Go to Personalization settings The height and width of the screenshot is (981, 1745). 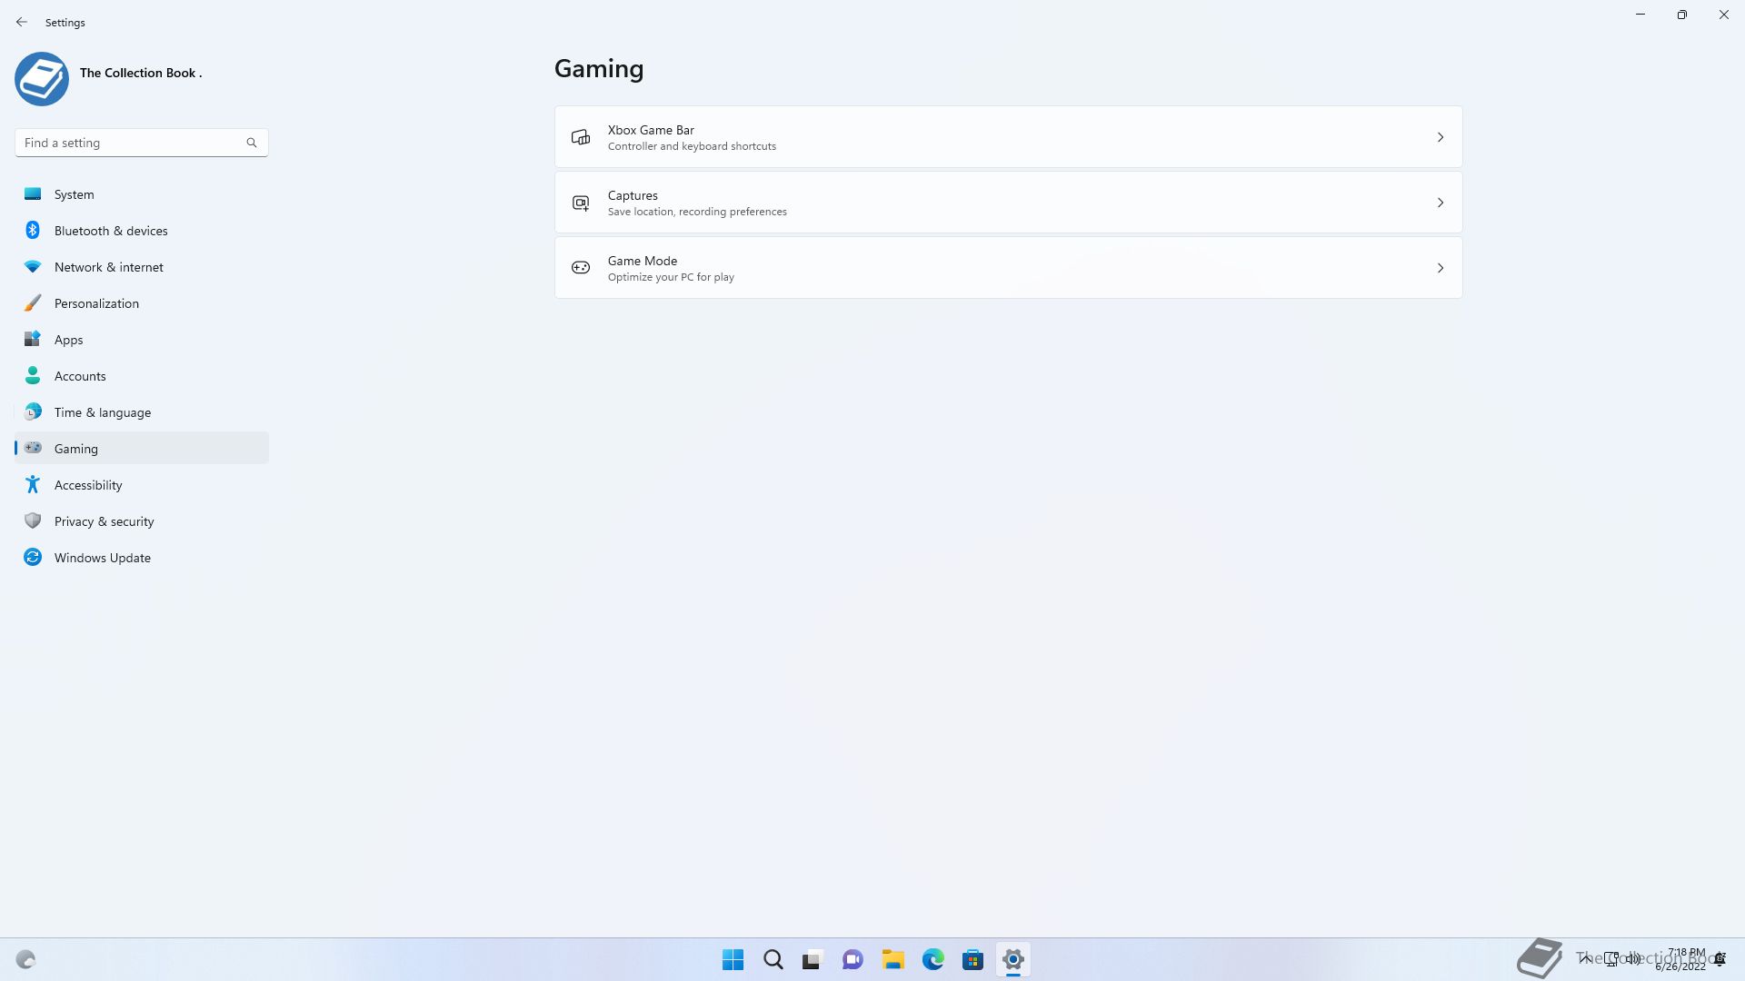(x=96, y=303)
